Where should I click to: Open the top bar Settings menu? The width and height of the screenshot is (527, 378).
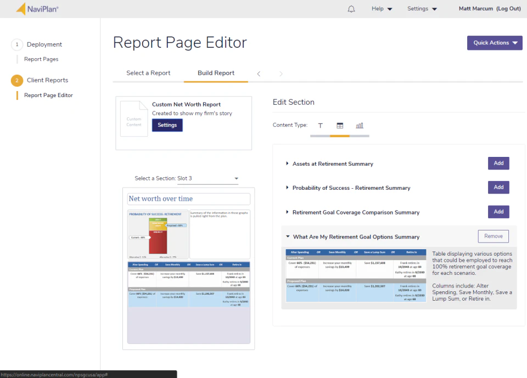(421, 8)
